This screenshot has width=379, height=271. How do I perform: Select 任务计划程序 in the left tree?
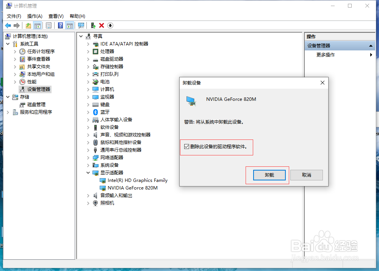41,51
